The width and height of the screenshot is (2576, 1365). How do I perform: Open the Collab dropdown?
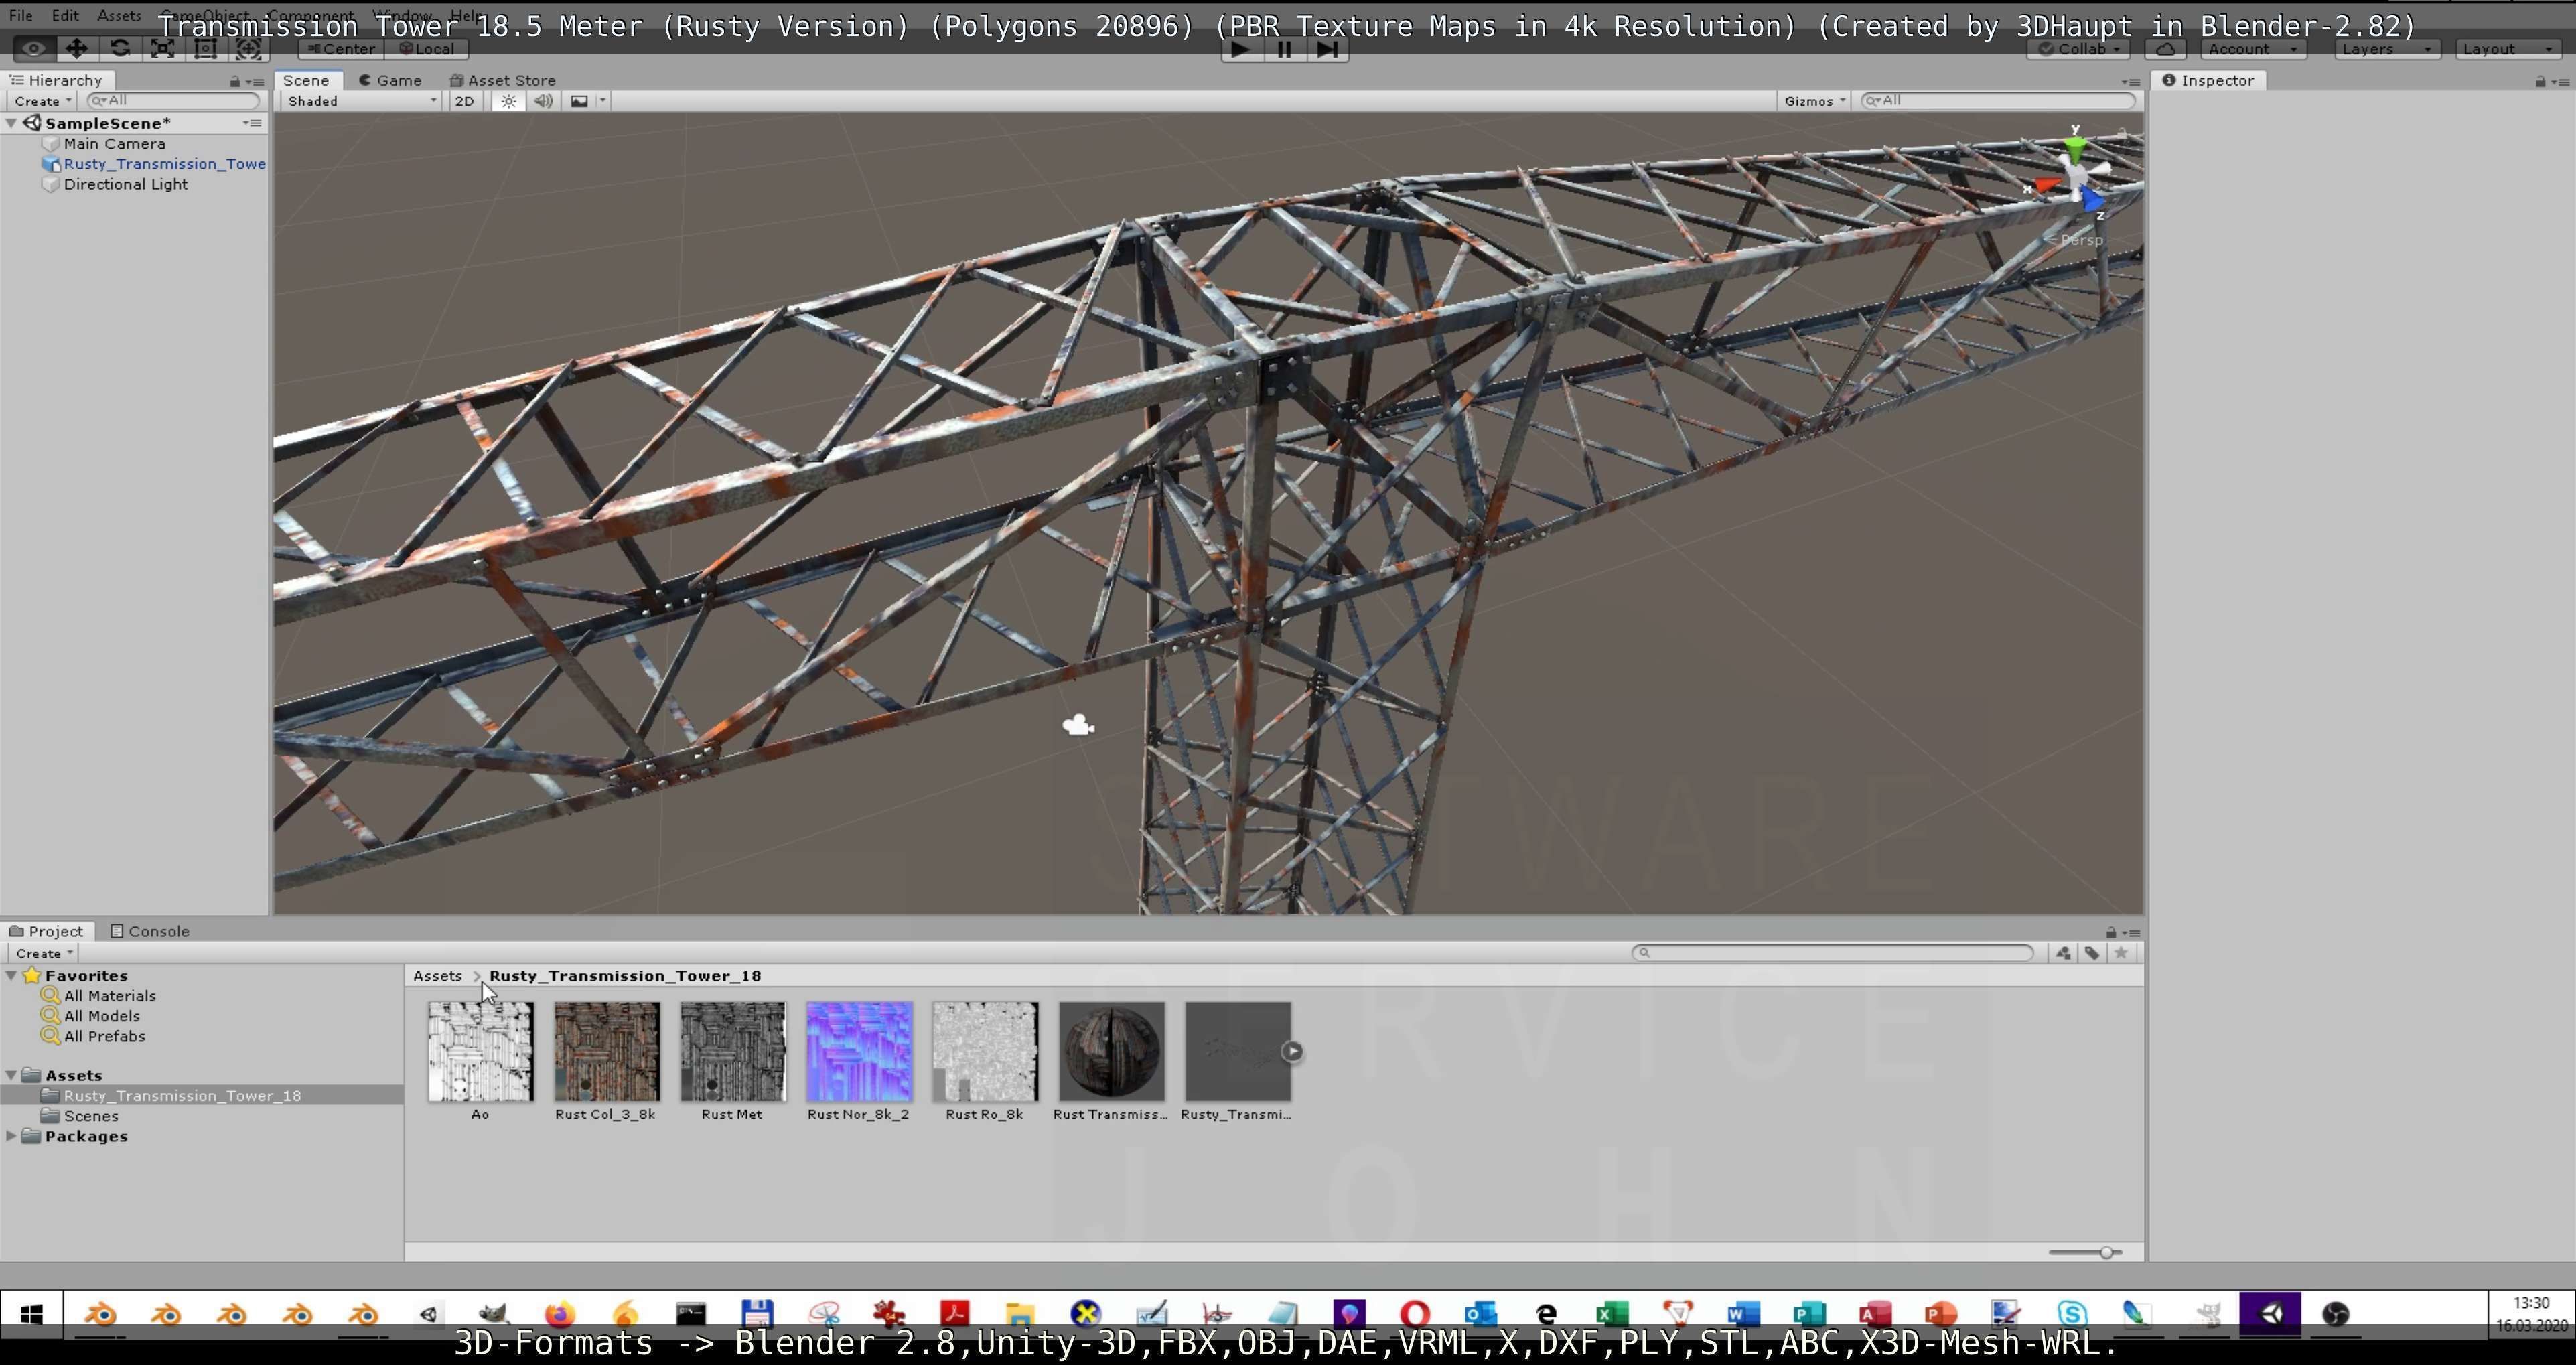click(2079, 48)
